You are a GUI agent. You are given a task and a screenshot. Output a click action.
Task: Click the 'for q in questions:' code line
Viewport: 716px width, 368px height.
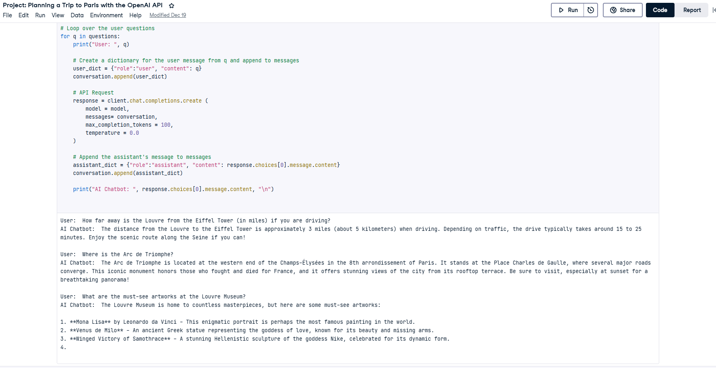pos(90,37)
